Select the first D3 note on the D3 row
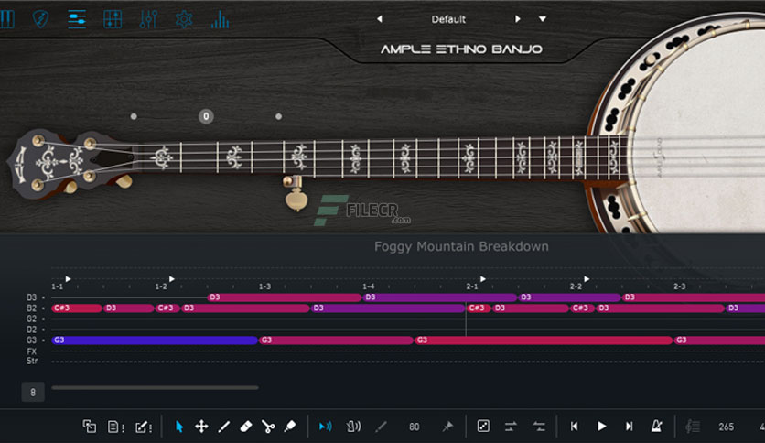The width and height of the screenshot is (765, 443). pos(285,297)
